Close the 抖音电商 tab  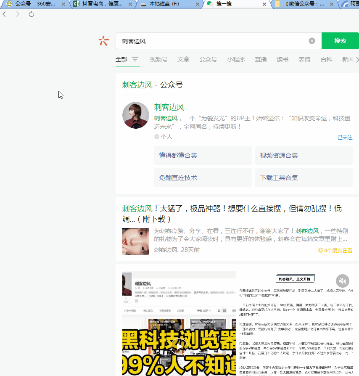pos(130,4)
